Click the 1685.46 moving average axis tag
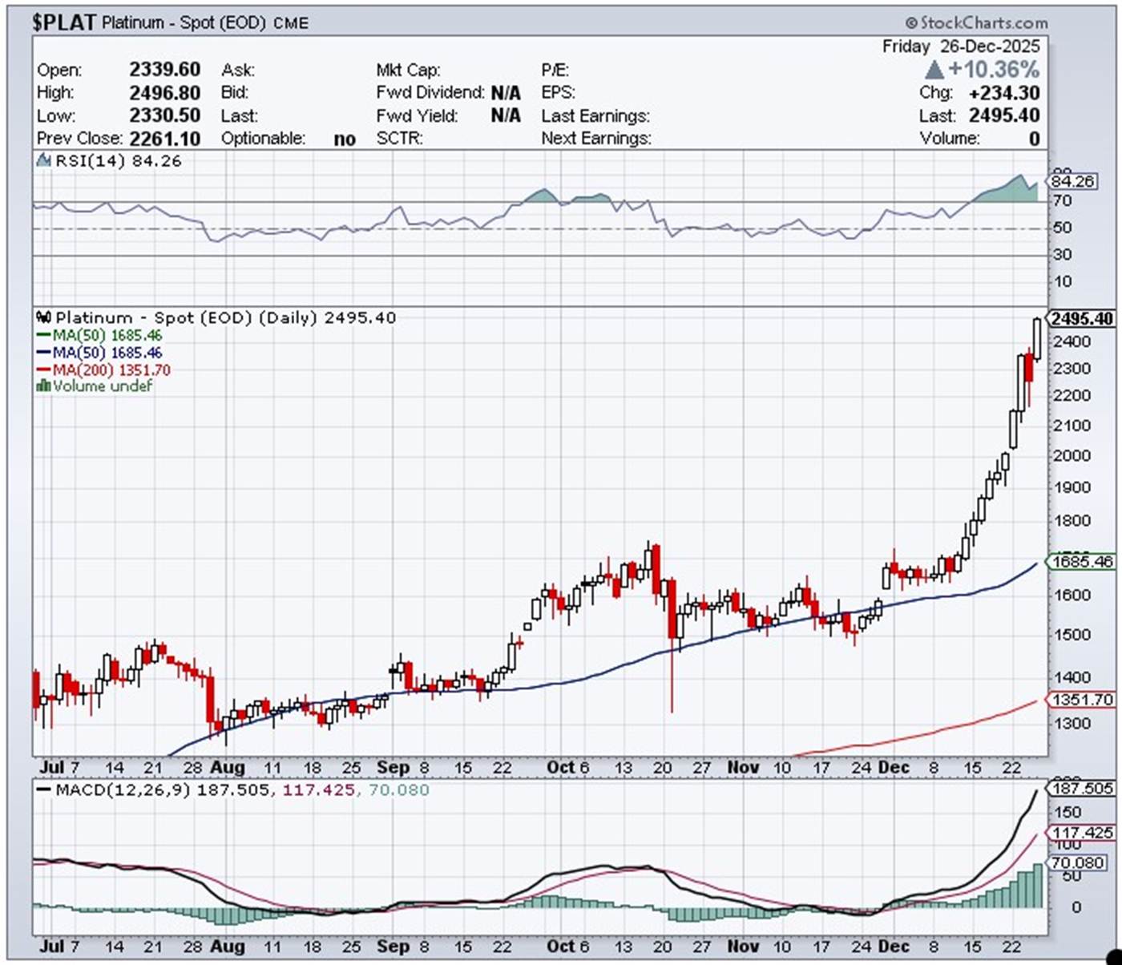Screen dimensions: 1122x965 pos(1082,561)
